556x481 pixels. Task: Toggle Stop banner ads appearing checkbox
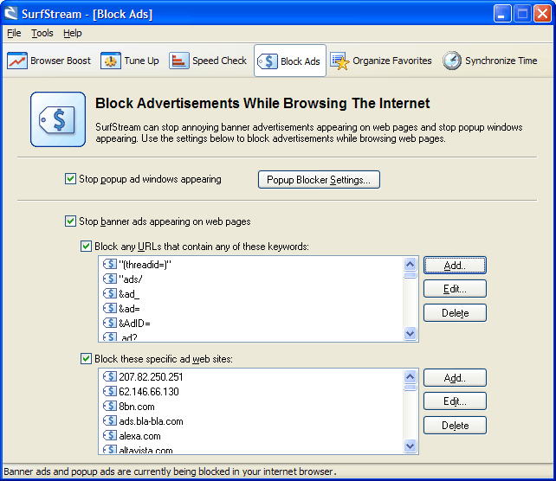tap(70, 221)
